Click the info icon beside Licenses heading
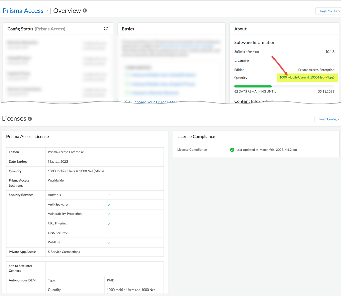This screenshot has height=296, width=341. coord(30,119)
